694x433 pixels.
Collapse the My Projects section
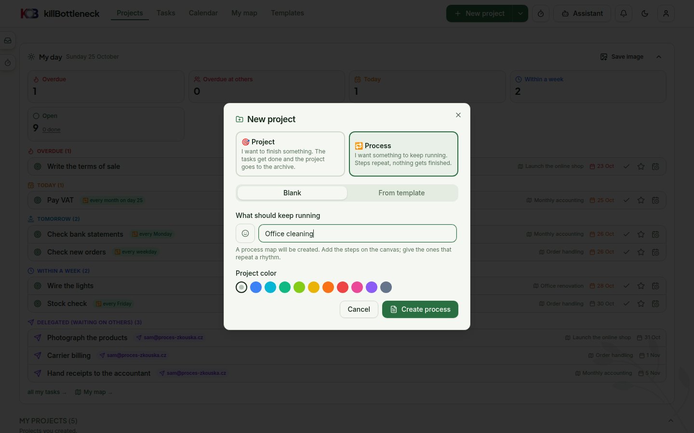pos(670,421)
